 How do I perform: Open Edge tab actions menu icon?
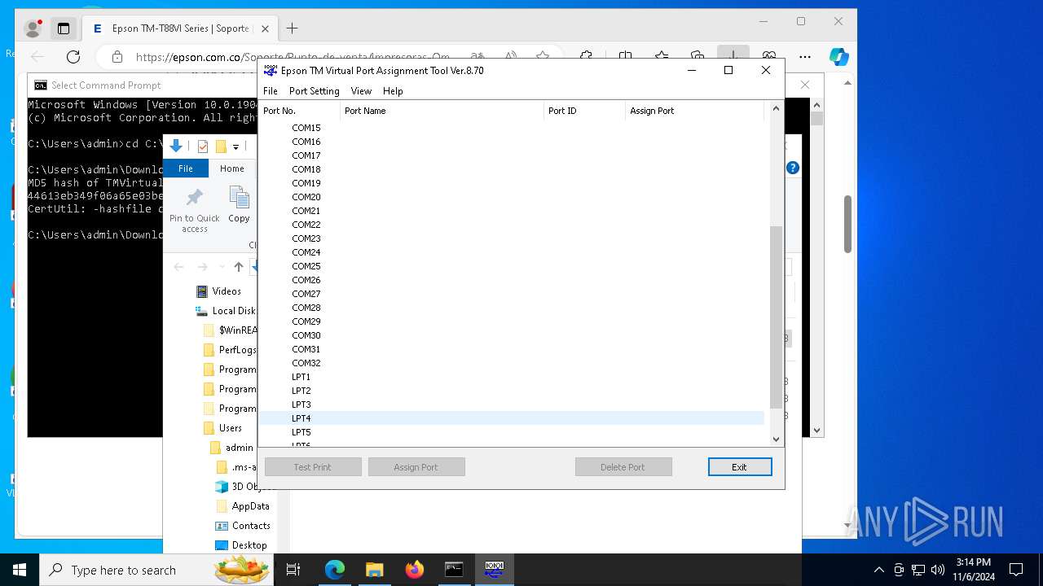click(x=63, y=28)
